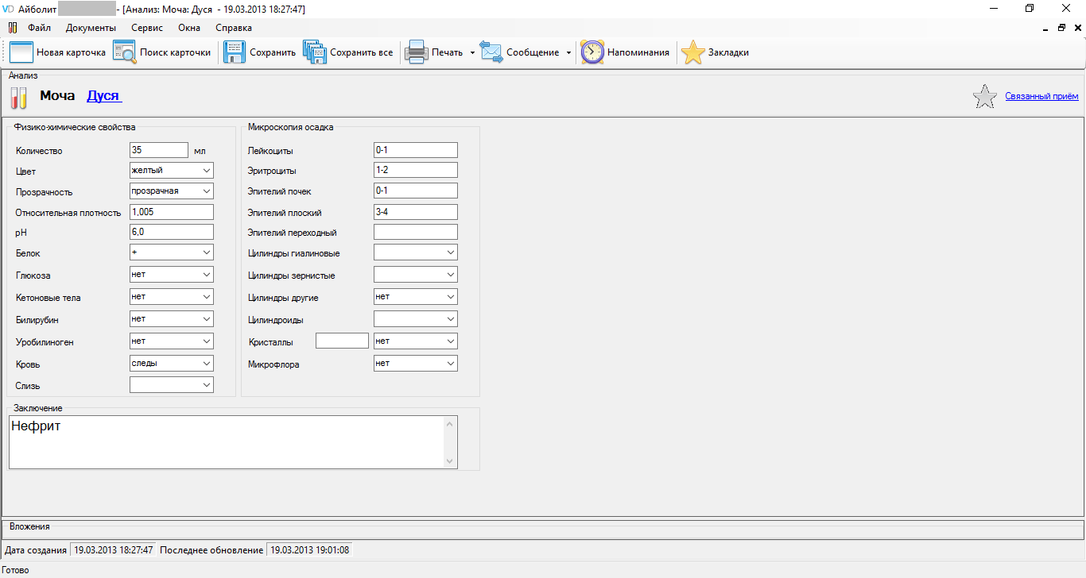Click the test tubes analysis icon
This screenshot has height=578, width=1086.
click(19, 98)
